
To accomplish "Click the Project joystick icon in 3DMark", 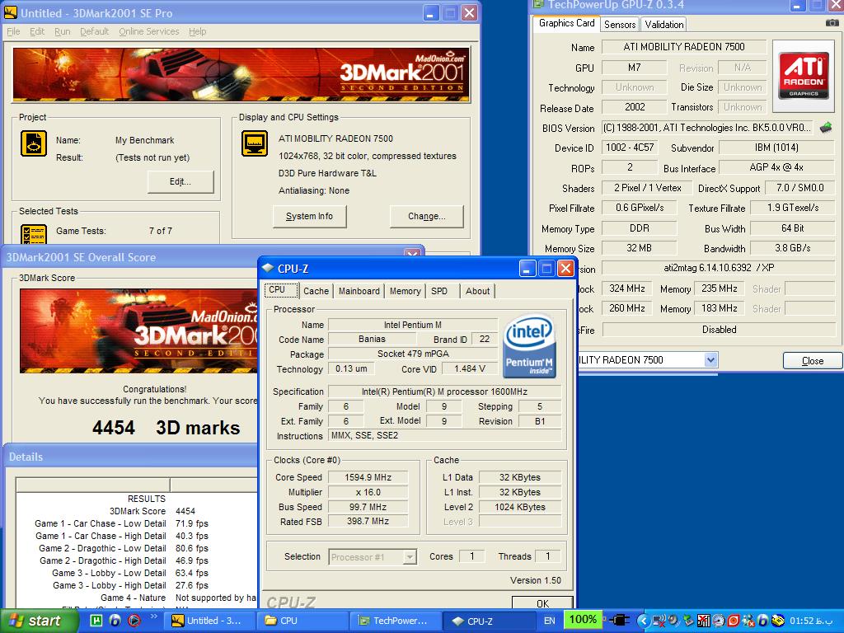I will point(33,143).
